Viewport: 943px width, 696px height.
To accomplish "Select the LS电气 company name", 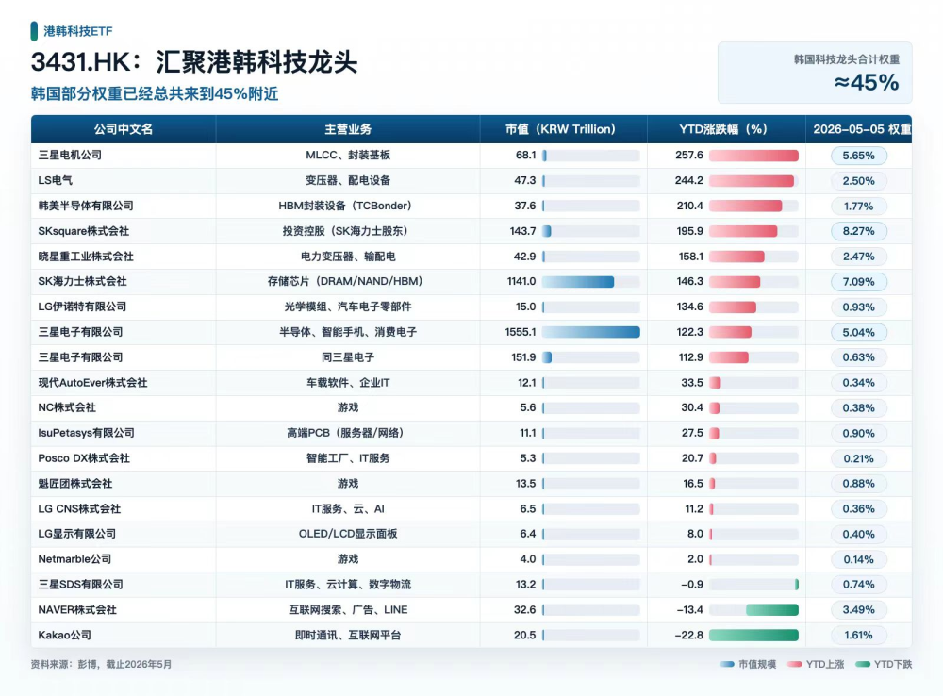I will [x=56, y=180].
